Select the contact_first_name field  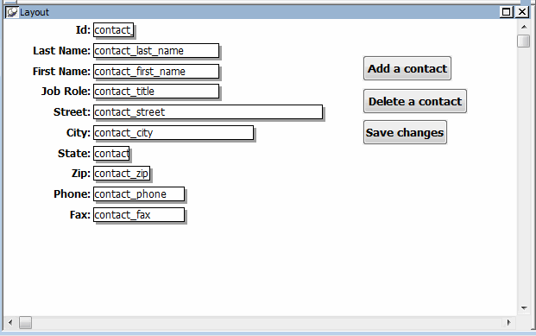click(156, 71)
